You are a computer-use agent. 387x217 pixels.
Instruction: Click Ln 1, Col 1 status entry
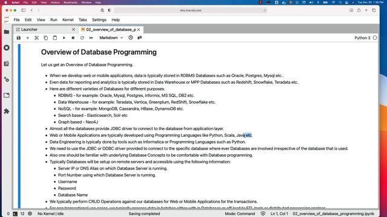[279, 214]
